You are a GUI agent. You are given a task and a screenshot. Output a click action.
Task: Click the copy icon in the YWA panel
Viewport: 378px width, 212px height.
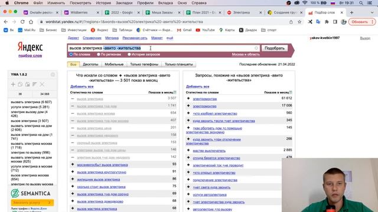(20, 84)
